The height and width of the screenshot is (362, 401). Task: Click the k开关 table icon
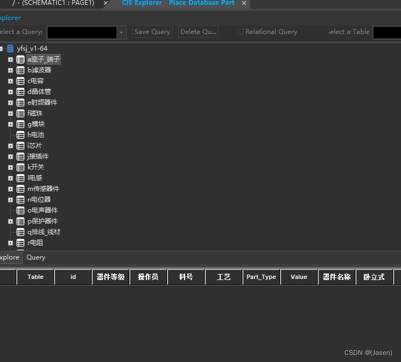point(20,167)
